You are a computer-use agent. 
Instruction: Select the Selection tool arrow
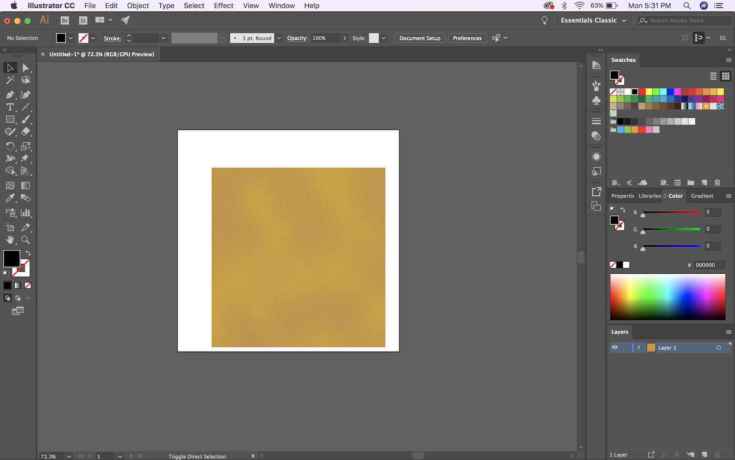(10, 68)
